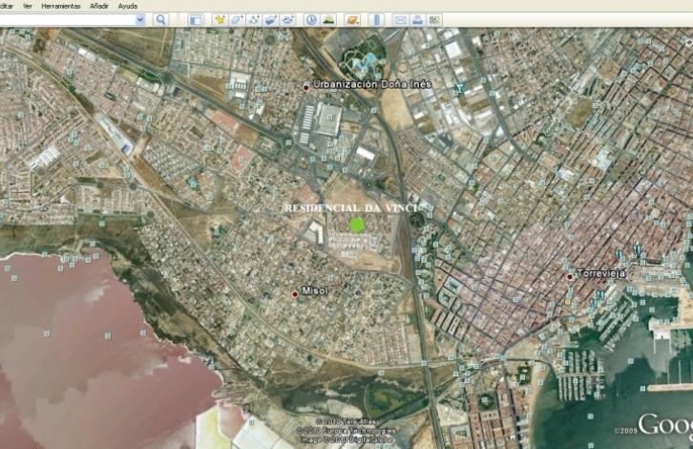The height and width of the screenshot is (449, 693).
Task: Add a new placemark with the pushpin icon
Action: tap(220, 19)
